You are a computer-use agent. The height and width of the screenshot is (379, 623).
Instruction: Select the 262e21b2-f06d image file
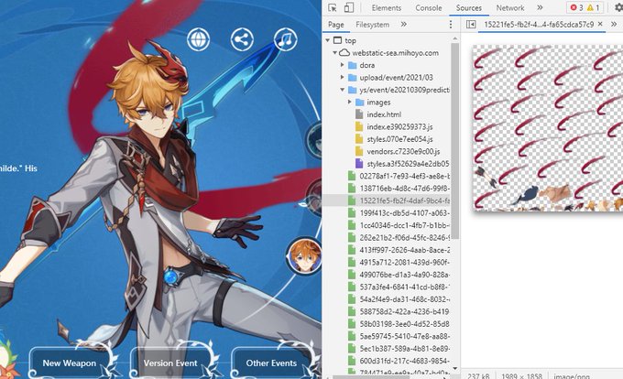404,238
